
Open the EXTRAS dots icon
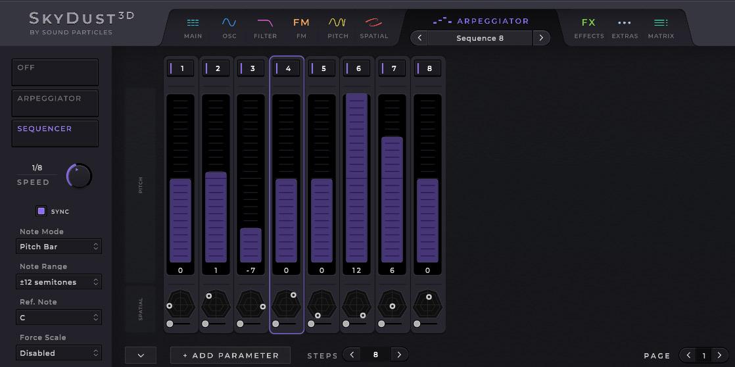coord(624,28)
